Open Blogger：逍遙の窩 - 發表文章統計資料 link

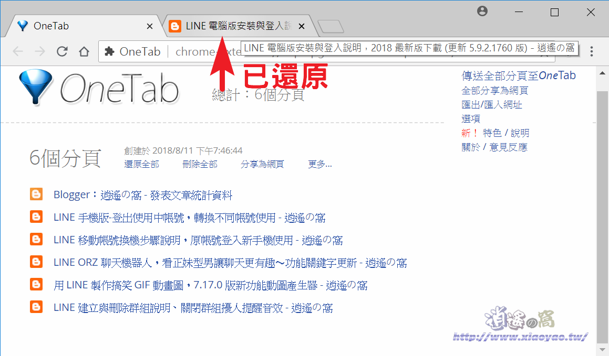(x=143, y=195)
